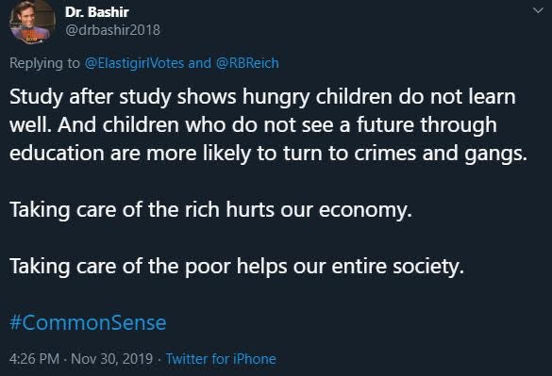This screenshot has width=552, height=376.
Task: Click the line starting "Study after study shows"
Action: [262, 97]
